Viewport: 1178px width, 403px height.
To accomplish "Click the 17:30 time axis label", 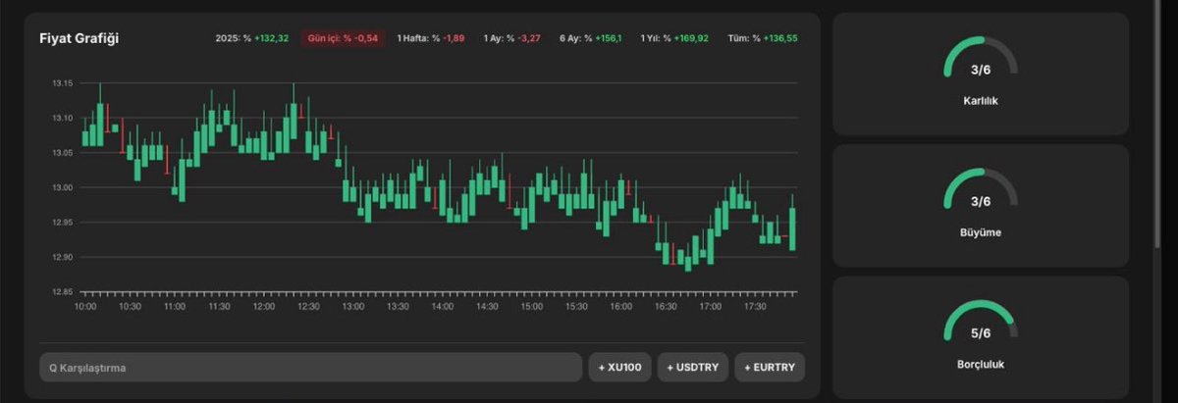I will point(754,307).
